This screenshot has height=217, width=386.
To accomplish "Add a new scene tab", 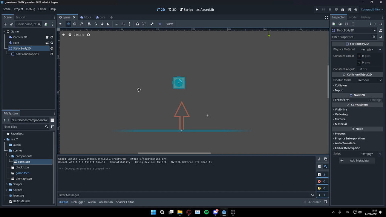I will tap(111, 17).
